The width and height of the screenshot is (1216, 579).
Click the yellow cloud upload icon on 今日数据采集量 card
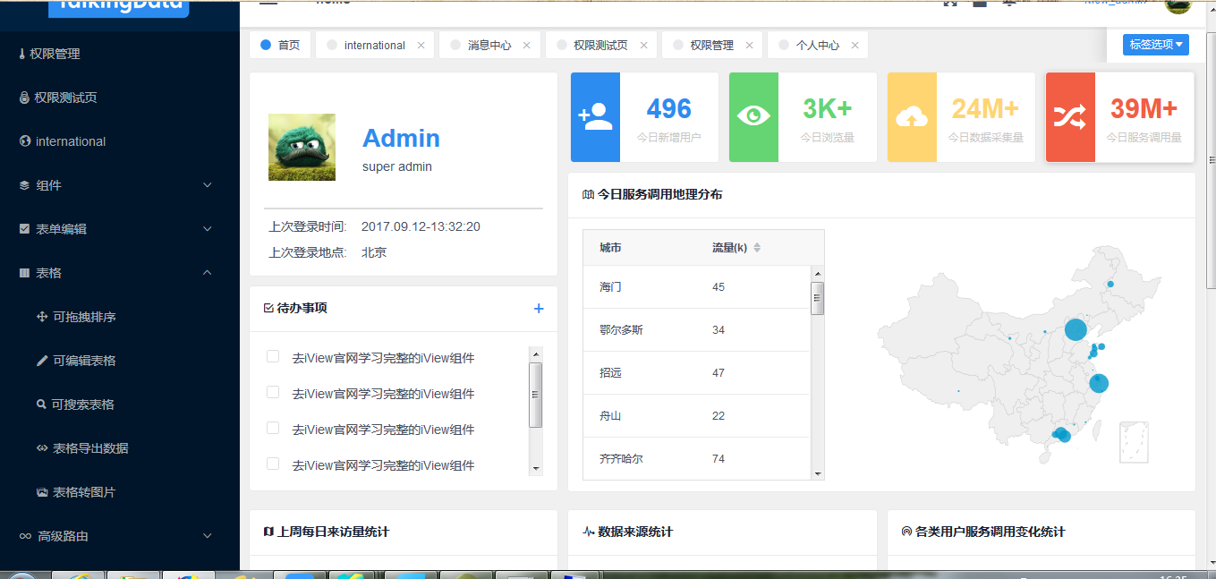click(911, 117)
